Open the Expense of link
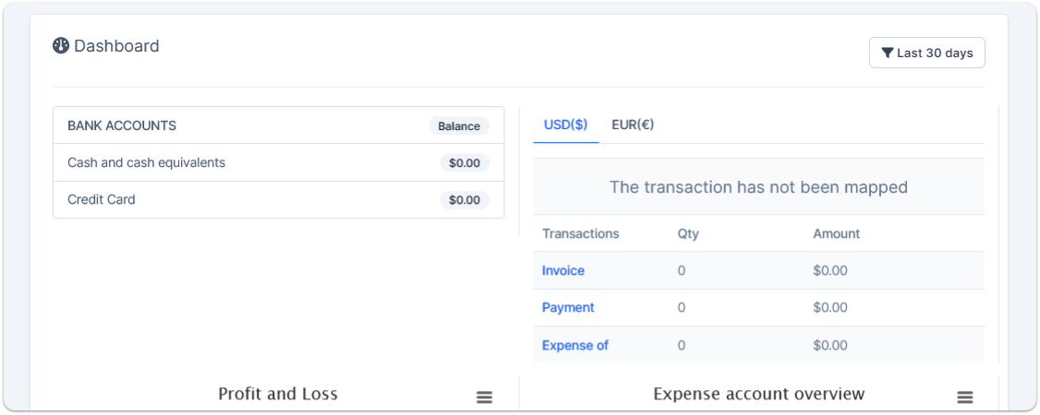This screenshot has height=415, width=1040. pos(574,345)
